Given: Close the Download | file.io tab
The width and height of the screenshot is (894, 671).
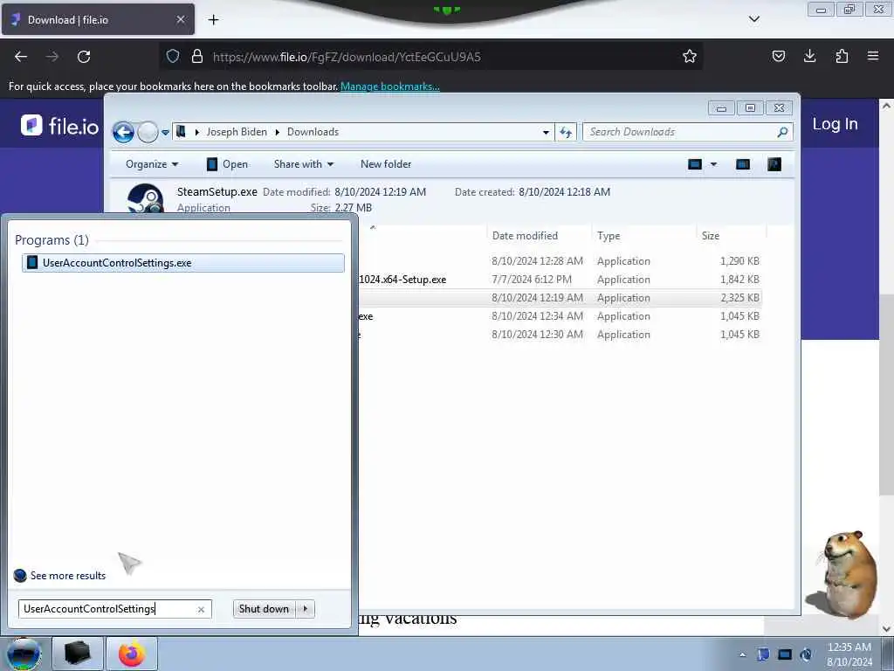Looking at the screenshot, I should point(180,20).
